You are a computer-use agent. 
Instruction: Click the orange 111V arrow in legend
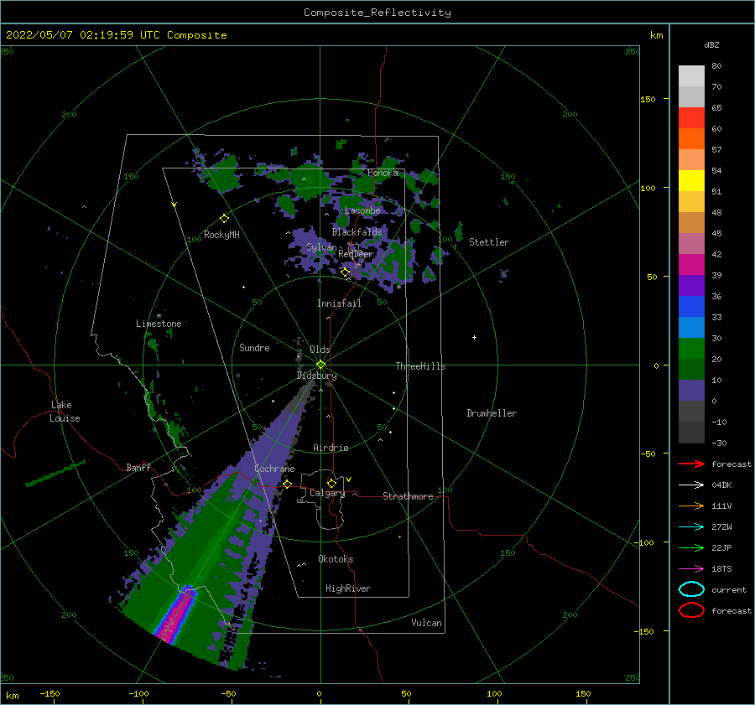coord(691,505)
